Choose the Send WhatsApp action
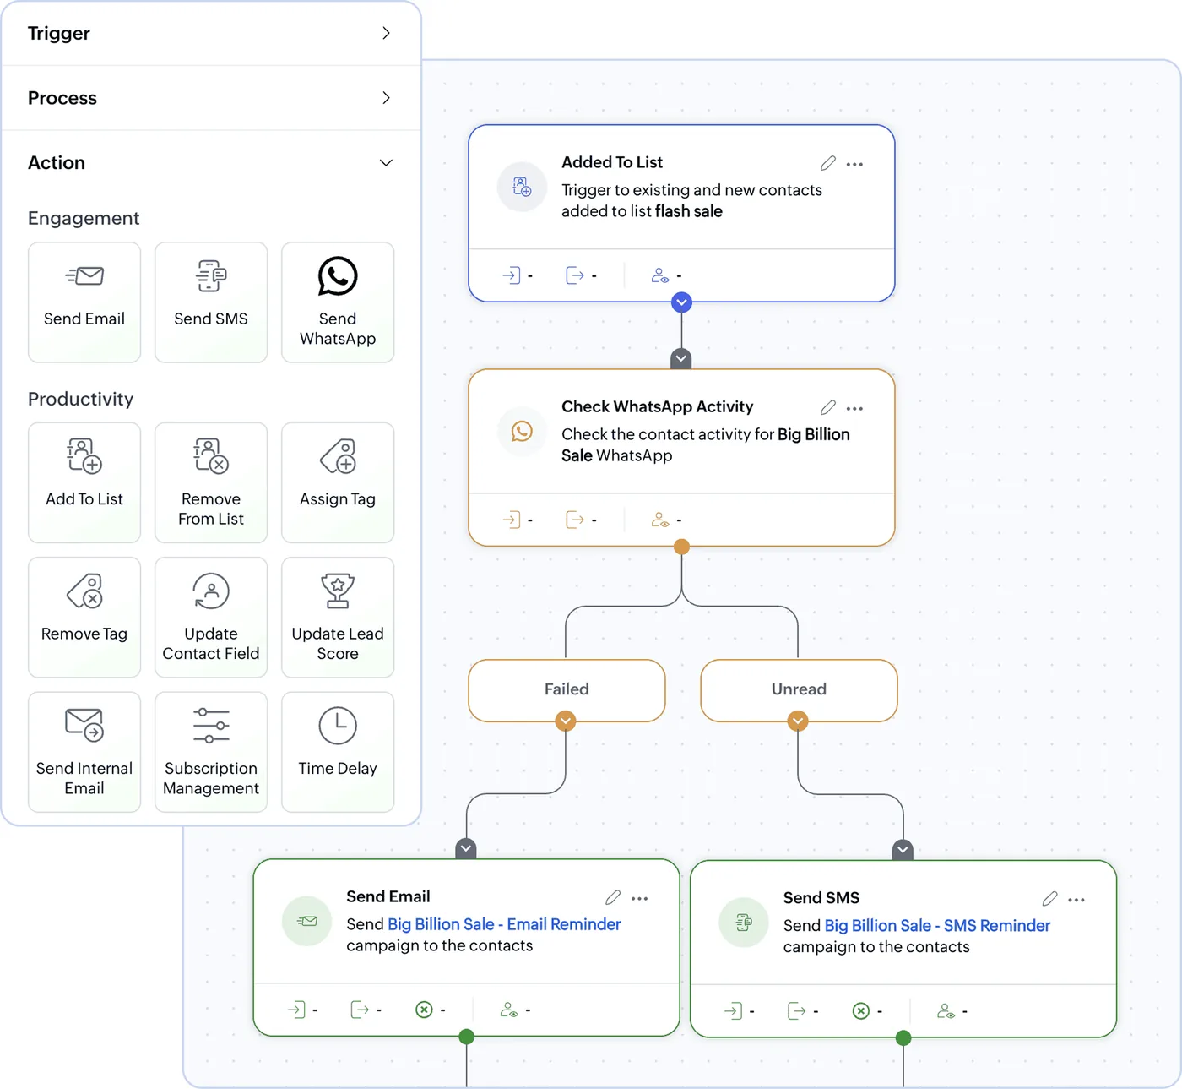1182x1089 pixels. [338, 302]
